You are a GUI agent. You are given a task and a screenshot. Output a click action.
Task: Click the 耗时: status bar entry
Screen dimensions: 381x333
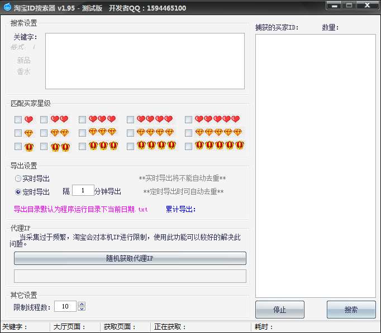264,327
